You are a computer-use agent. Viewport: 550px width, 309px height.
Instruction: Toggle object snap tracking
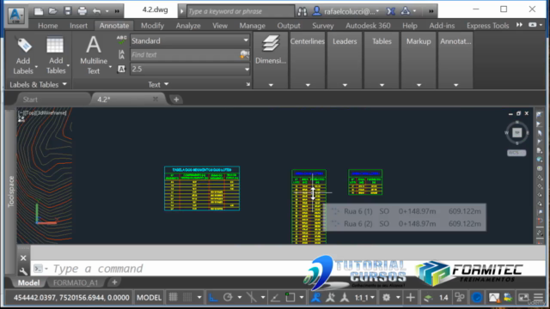(x=275, y=298)
